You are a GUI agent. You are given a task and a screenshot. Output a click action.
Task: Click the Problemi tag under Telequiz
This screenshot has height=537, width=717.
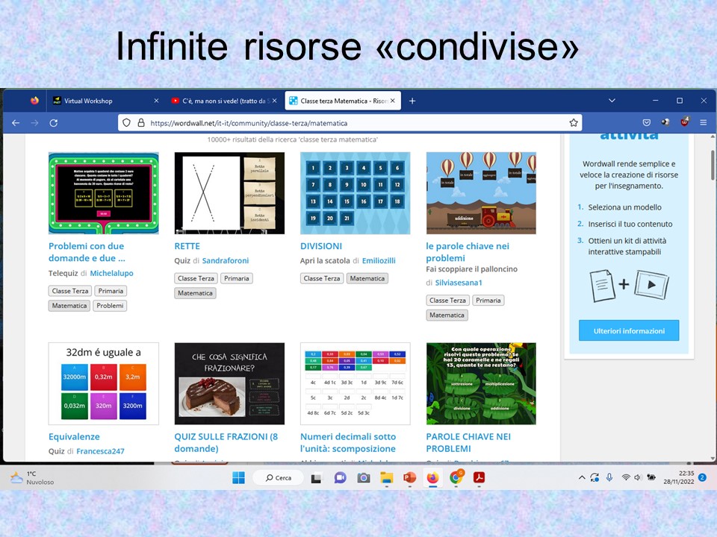tap(110, 306)
